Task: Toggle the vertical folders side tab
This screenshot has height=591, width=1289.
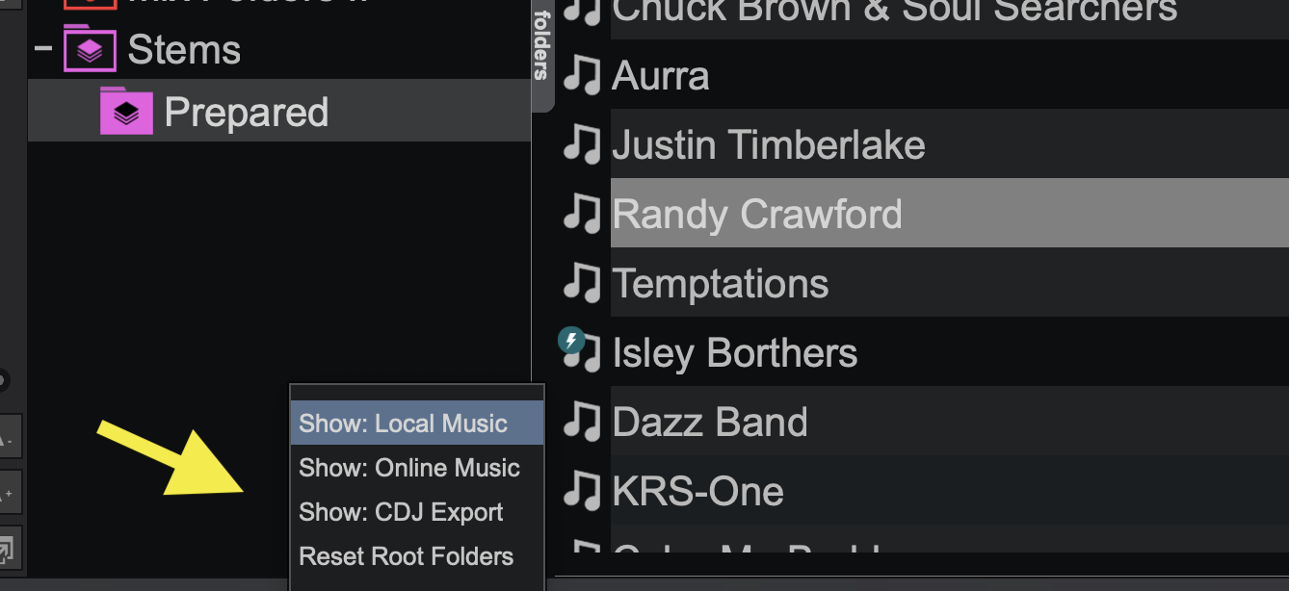Action: tap(541, 48)
